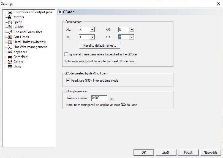Click the Hot Wire management icon
The image size is (223, 158).
coord(10,47)
